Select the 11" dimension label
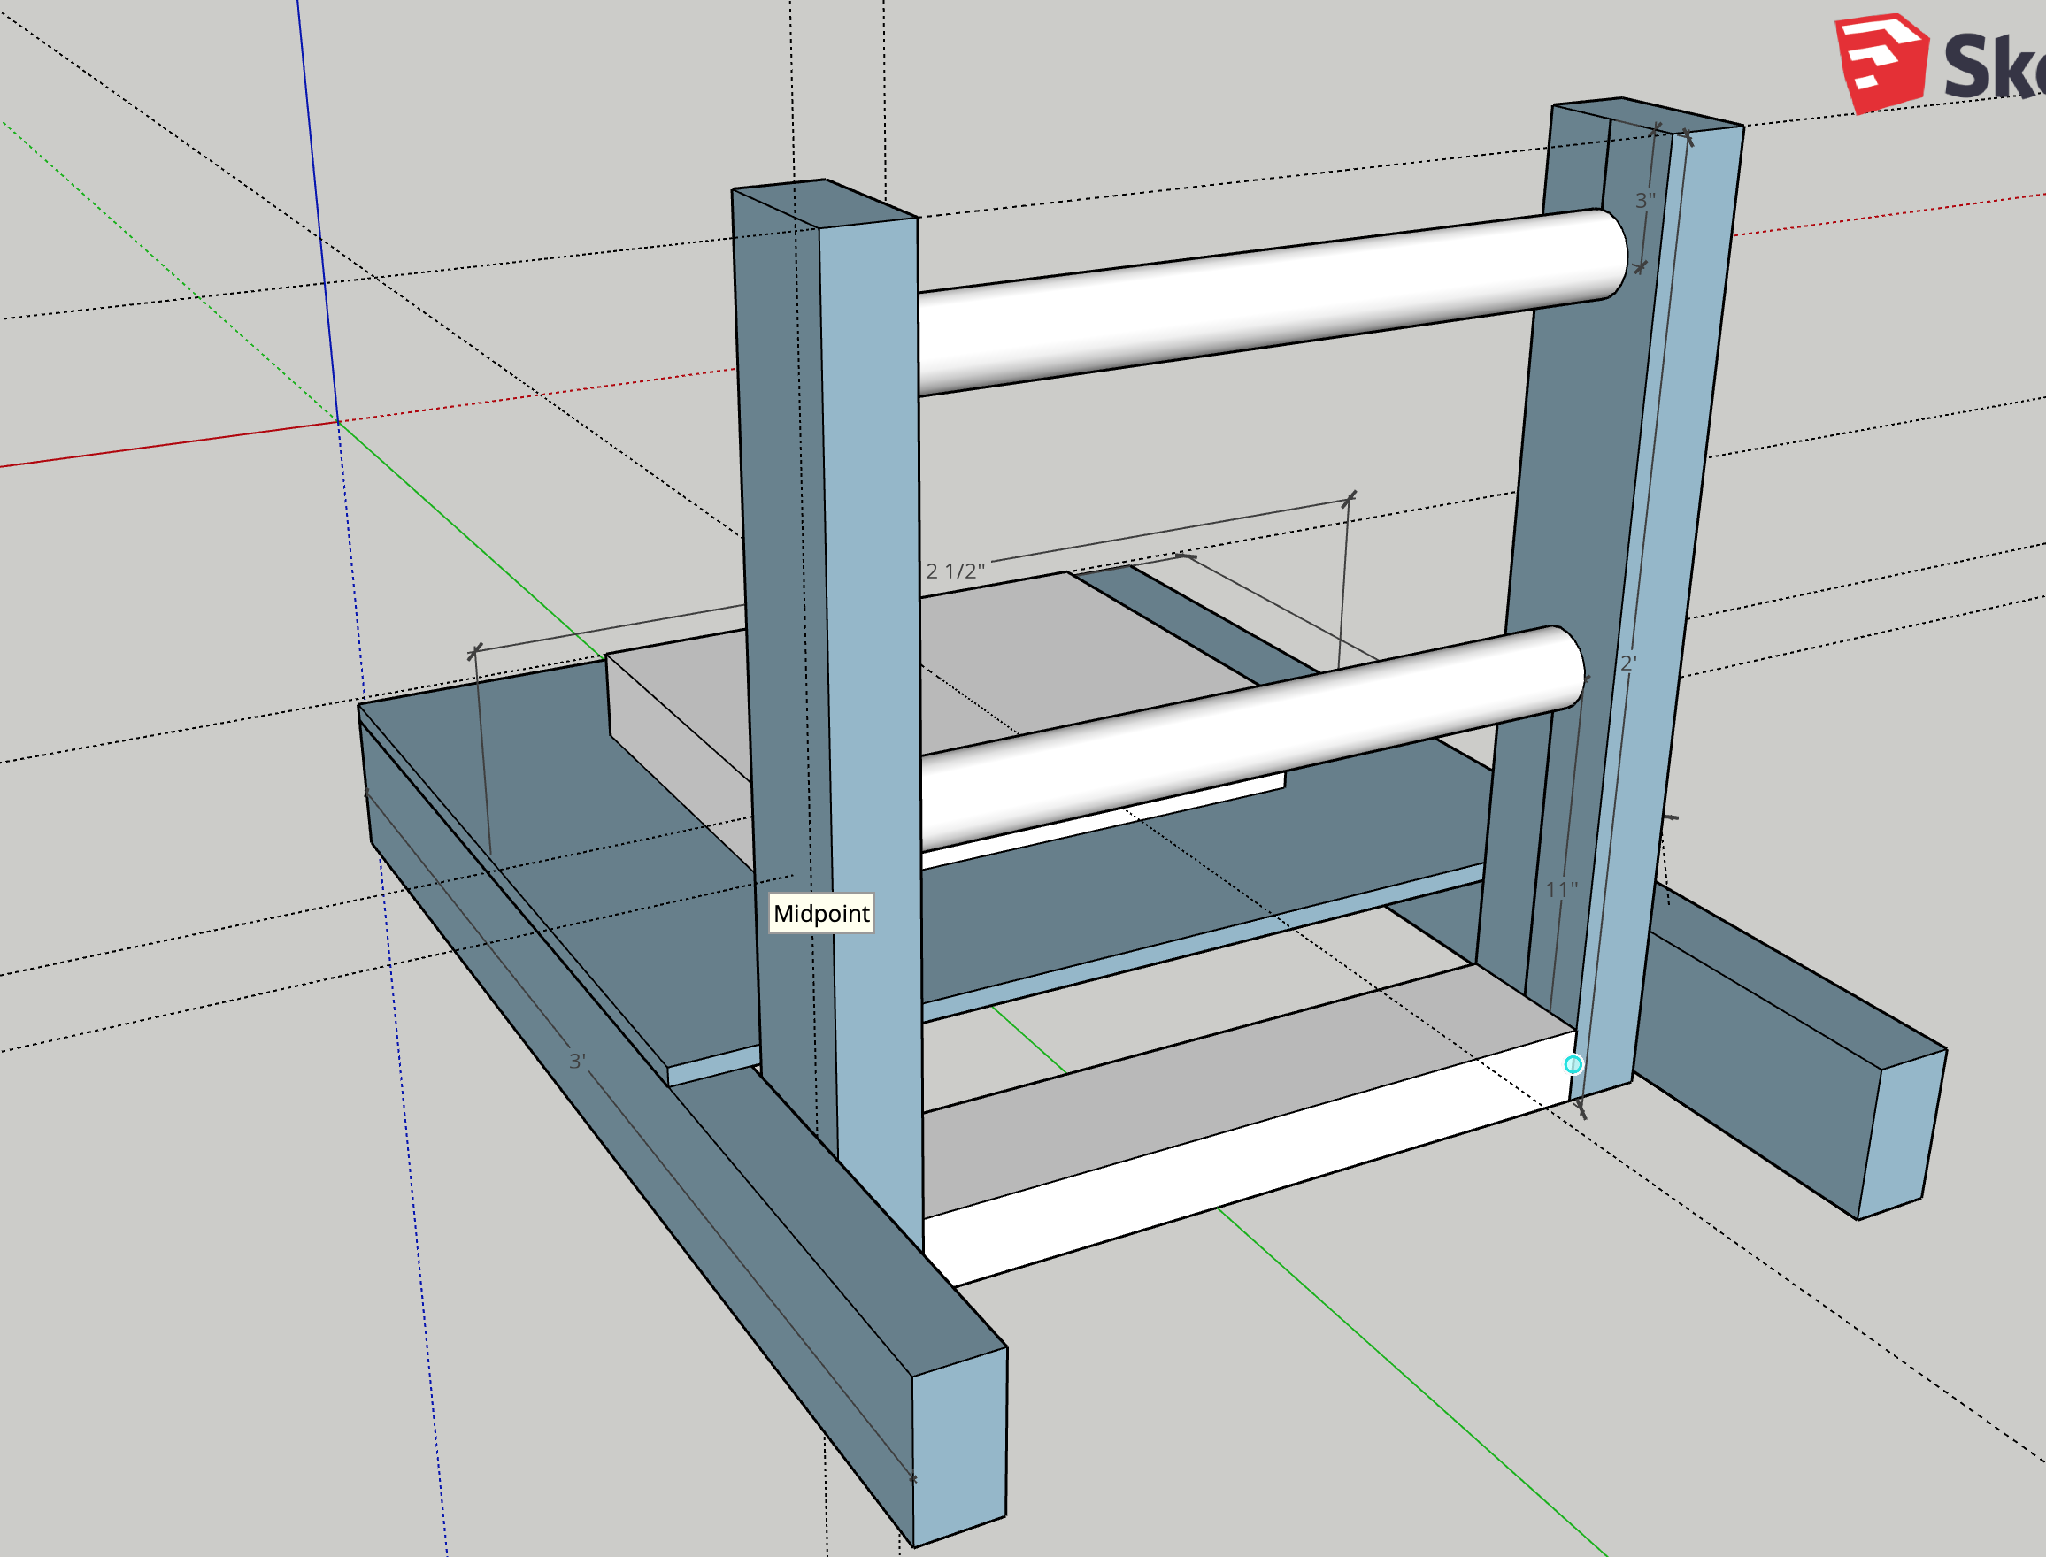The height and width of the screenshot is (1557, 2046). 1561,890
